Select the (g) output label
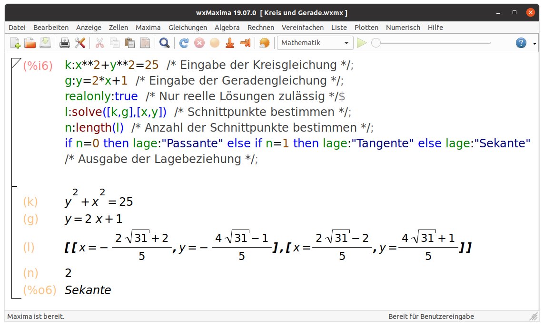This screenshot has height=326, width=544. click(x=30, y=219)
